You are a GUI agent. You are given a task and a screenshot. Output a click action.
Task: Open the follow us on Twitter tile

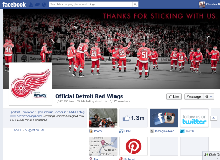(195, 118)
